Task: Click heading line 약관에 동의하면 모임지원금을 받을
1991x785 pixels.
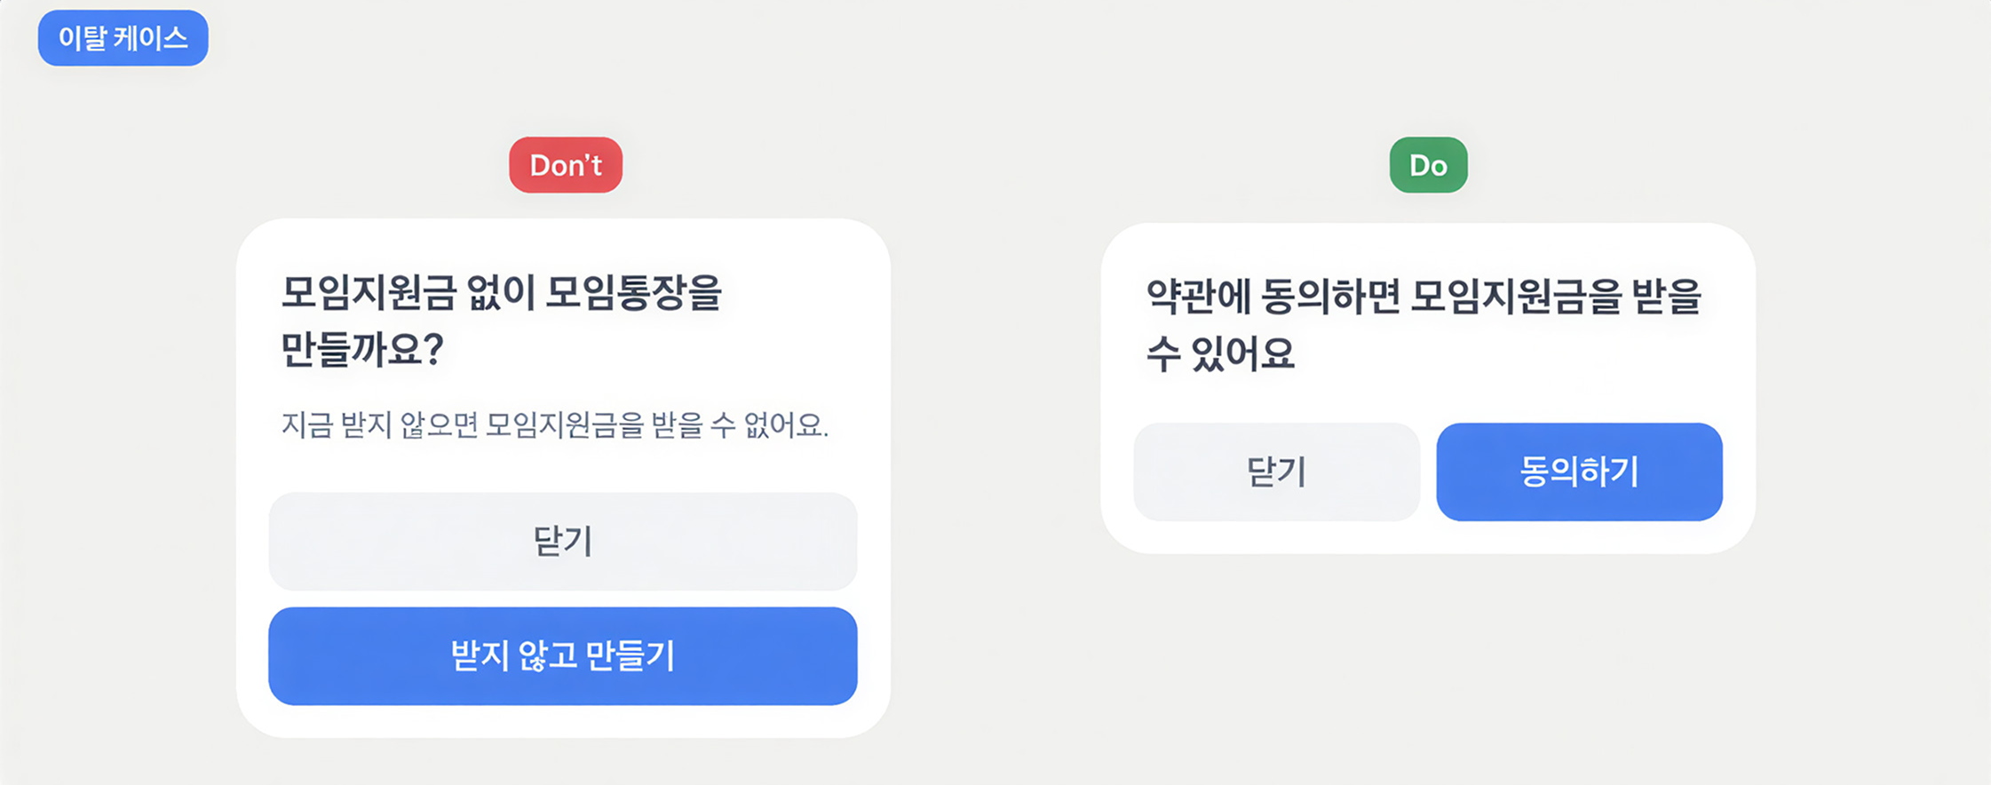Action: click(1423, 297)
